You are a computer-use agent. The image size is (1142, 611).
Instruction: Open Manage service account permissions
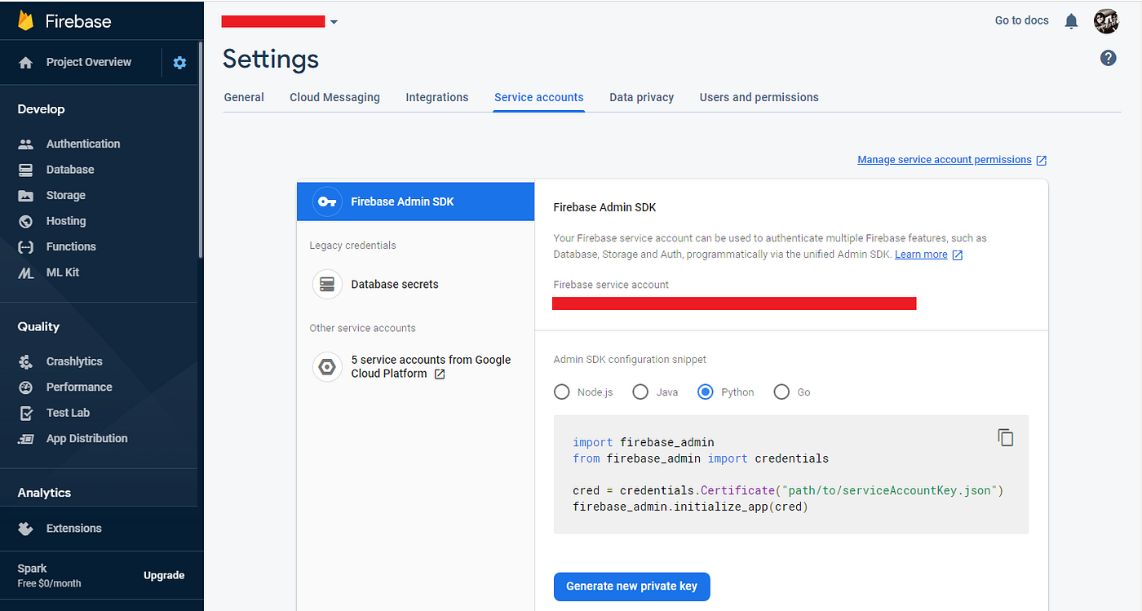pos(944,159)
